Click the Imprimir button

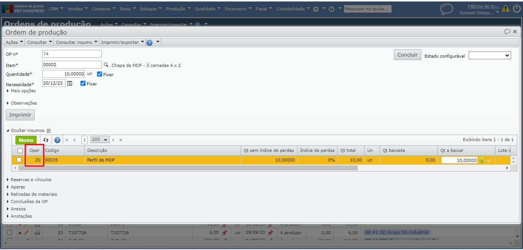pyautogui.click(x=20, y=115)
